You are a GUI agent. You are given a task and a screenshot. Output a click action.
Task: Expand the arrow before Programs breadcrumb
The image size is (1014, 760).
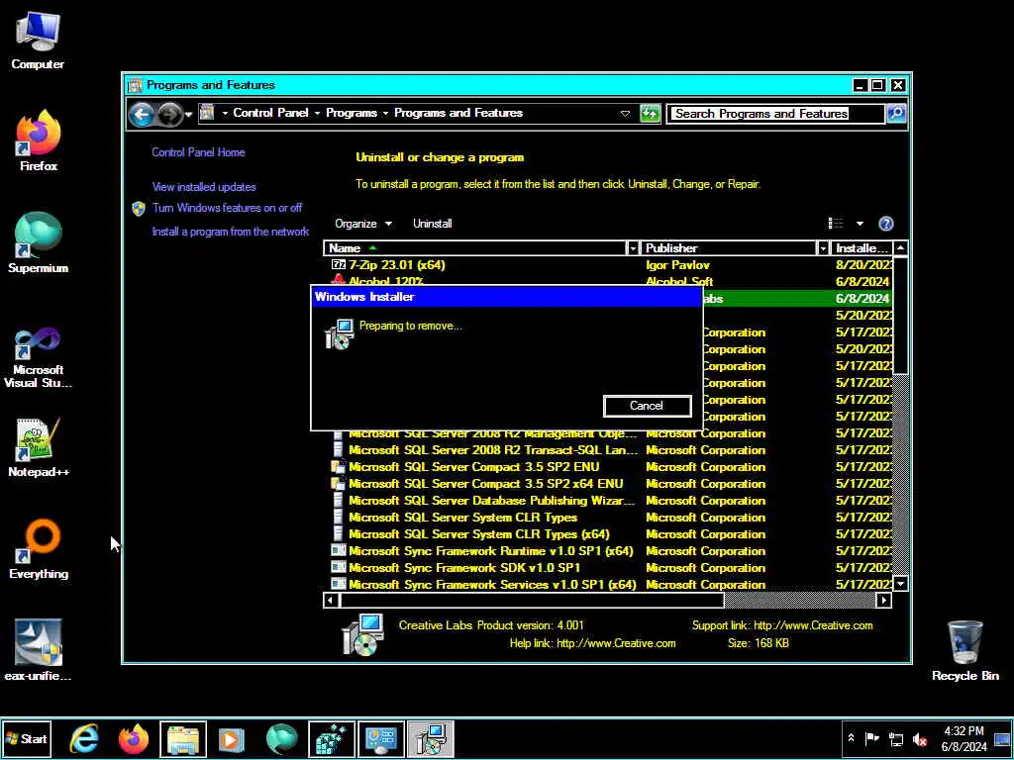coord(317,113)
